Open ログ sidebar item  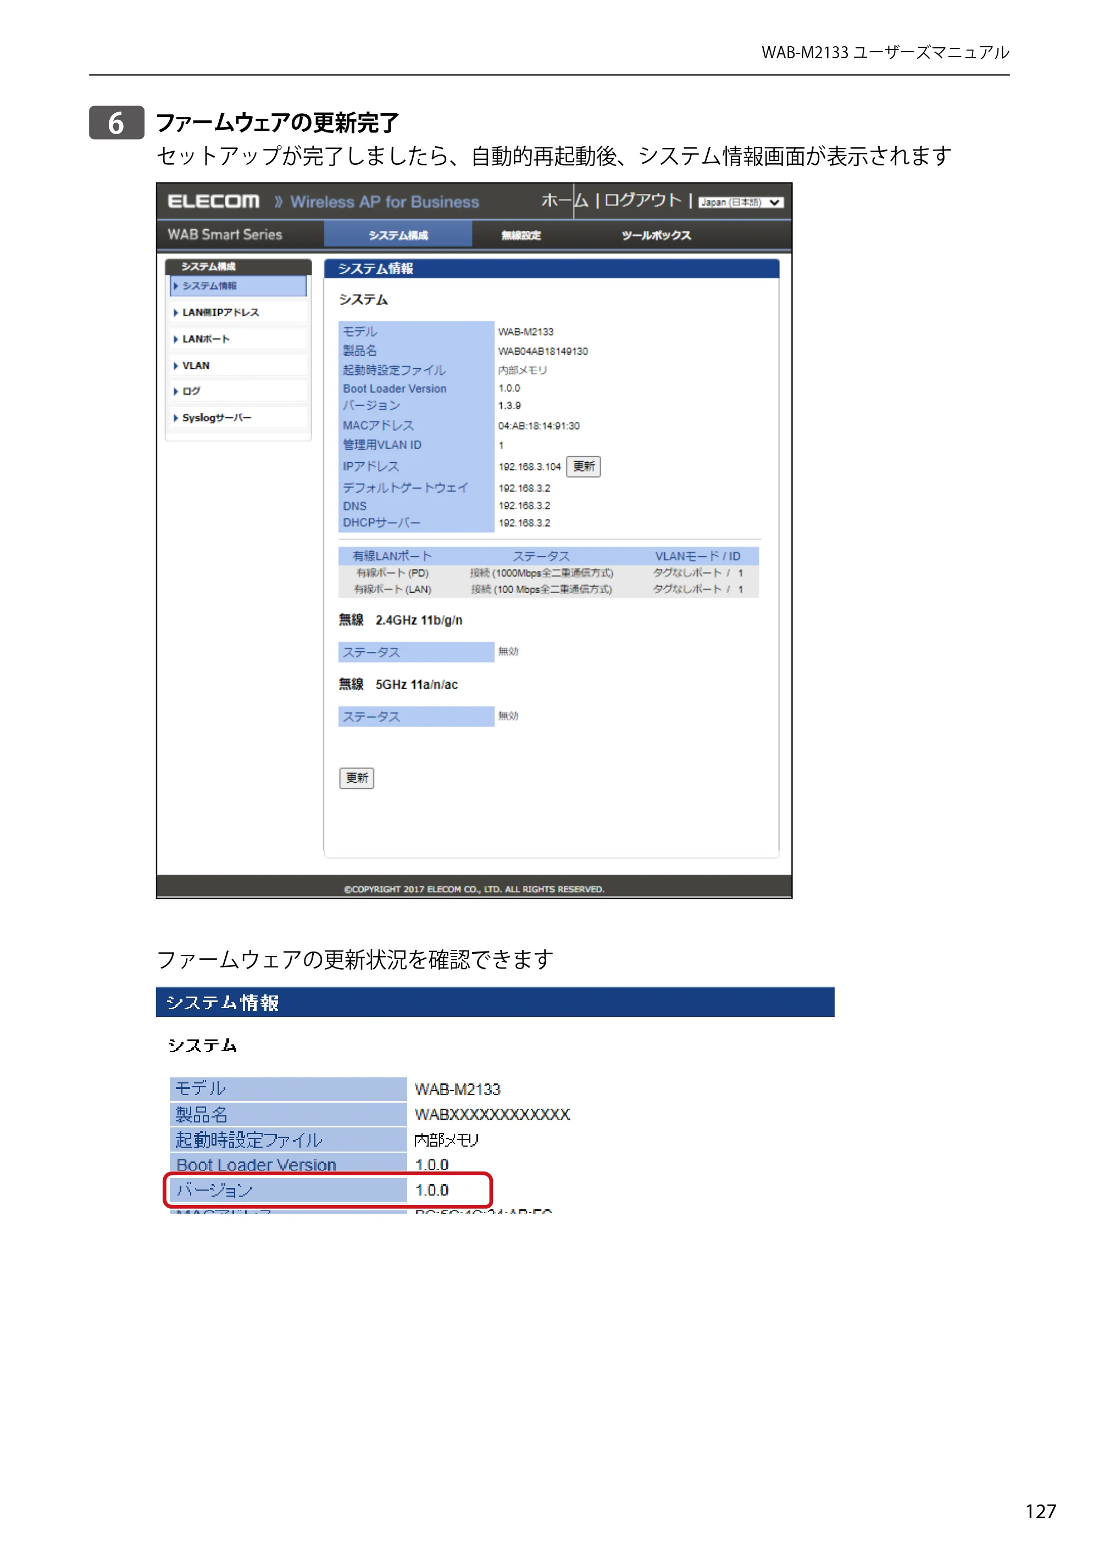238,391
